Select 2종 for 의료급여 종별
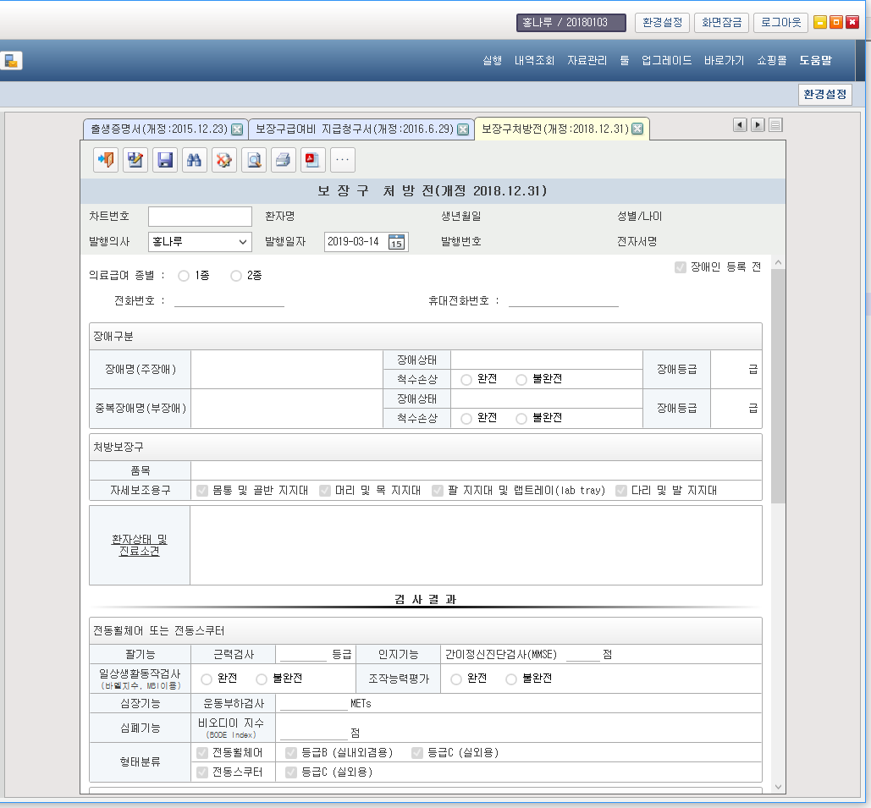Viewport: 871px width, 808px height. (x=236, y=276)
